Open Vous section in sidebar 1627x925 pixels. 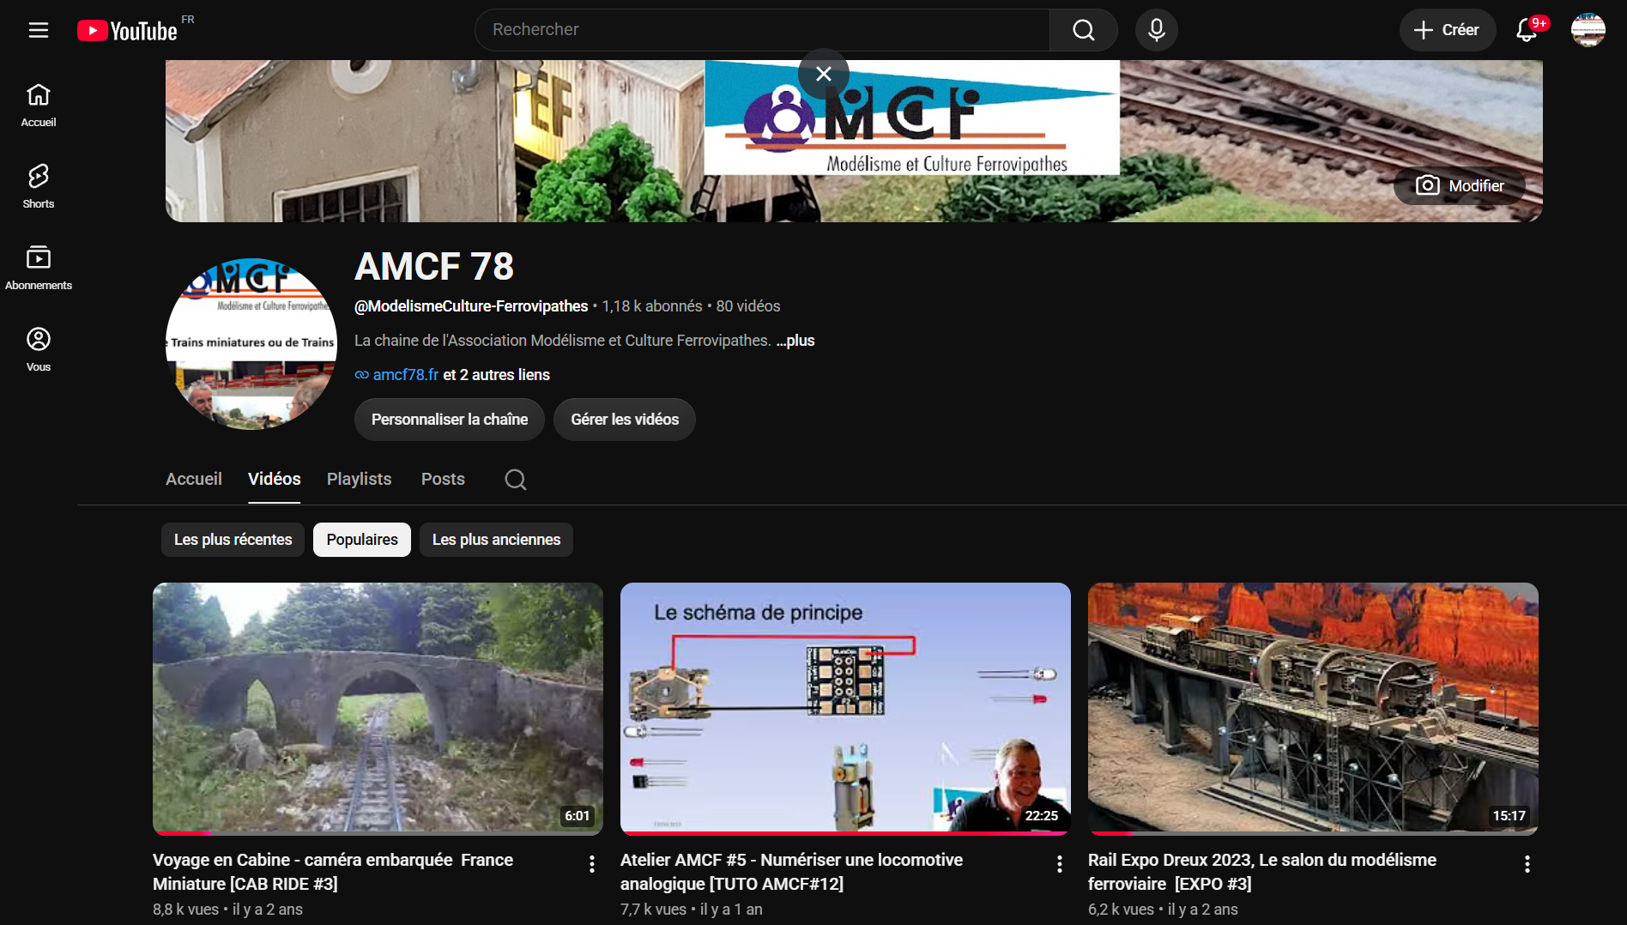39,350
